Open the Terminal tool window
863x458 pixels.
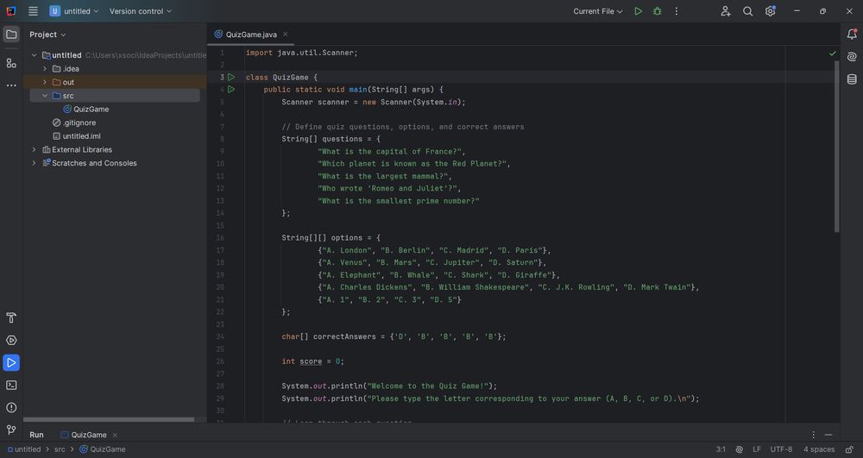coord(11,386)
